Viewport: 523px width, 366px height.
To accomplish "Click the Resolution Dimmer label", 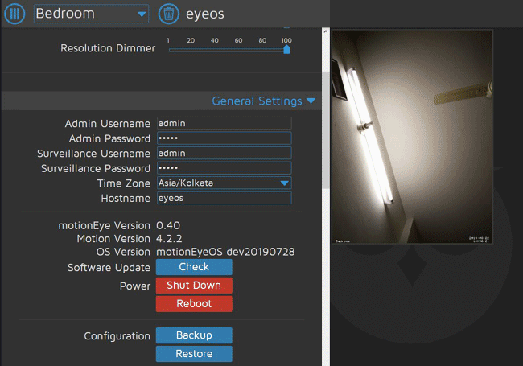I will [x=108, y=48].
